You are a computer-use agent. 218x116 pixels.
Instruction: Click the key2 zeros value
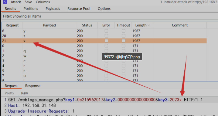pyautogui.click(x=137, y=100)
